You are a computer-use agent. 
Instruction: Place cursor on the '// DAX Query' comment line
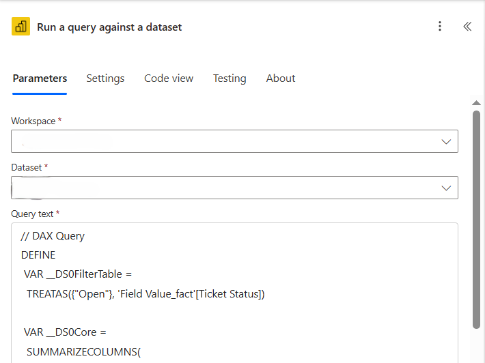tap(53, 236)
